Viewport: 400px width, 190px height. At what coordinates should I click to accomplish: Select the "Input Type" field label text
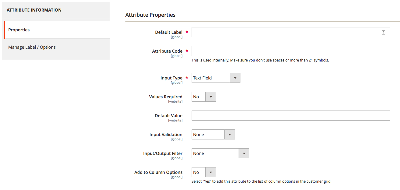coord(171,78)
